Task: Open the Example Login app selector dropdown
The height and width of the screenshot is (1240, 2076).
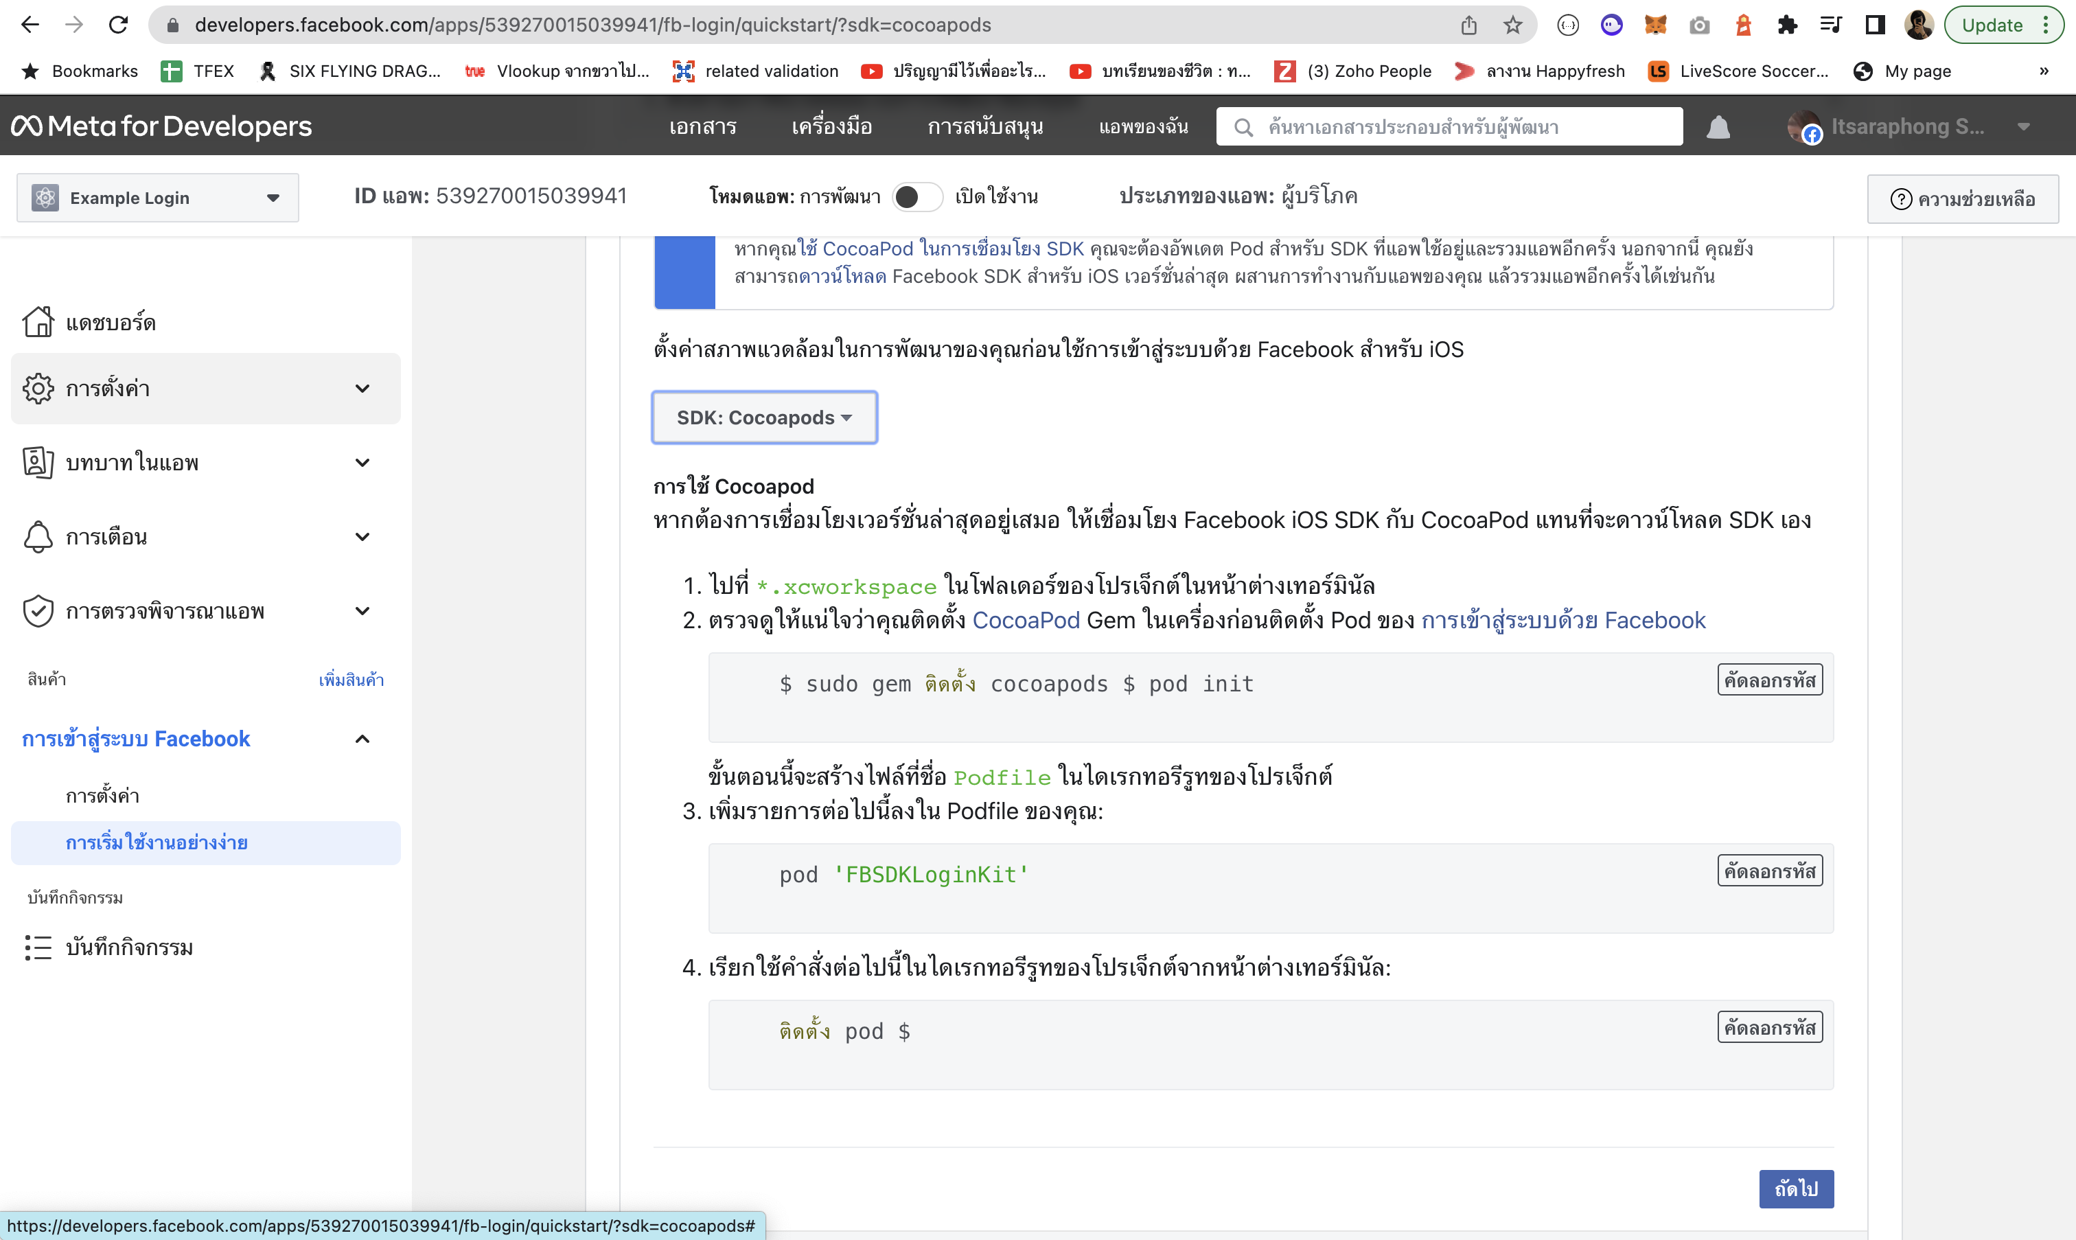Action: 158,198
